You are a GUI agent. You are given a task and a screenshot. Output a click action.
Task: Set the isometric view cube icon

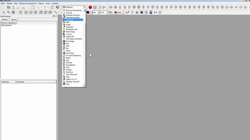(21, 12)
